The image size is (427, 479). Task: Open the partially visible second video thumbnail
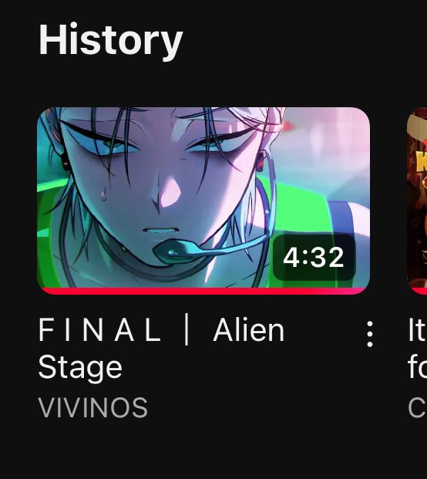tap(417, 201)
